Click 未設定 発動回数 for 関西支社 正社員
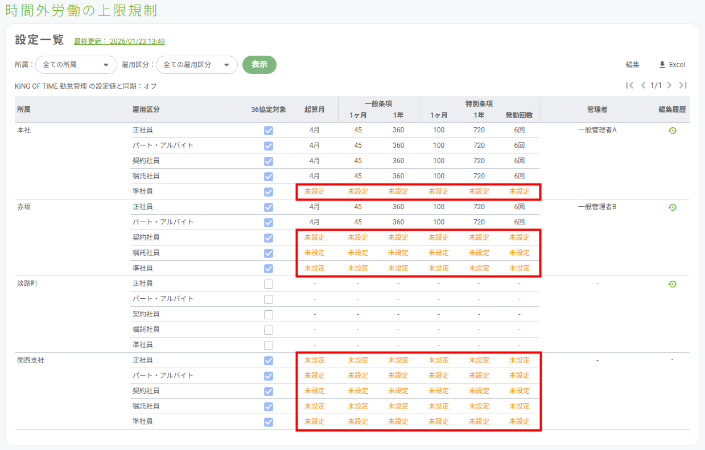This screenshot has width=705, height=450. pyautogui.click(x=520, y=360)
